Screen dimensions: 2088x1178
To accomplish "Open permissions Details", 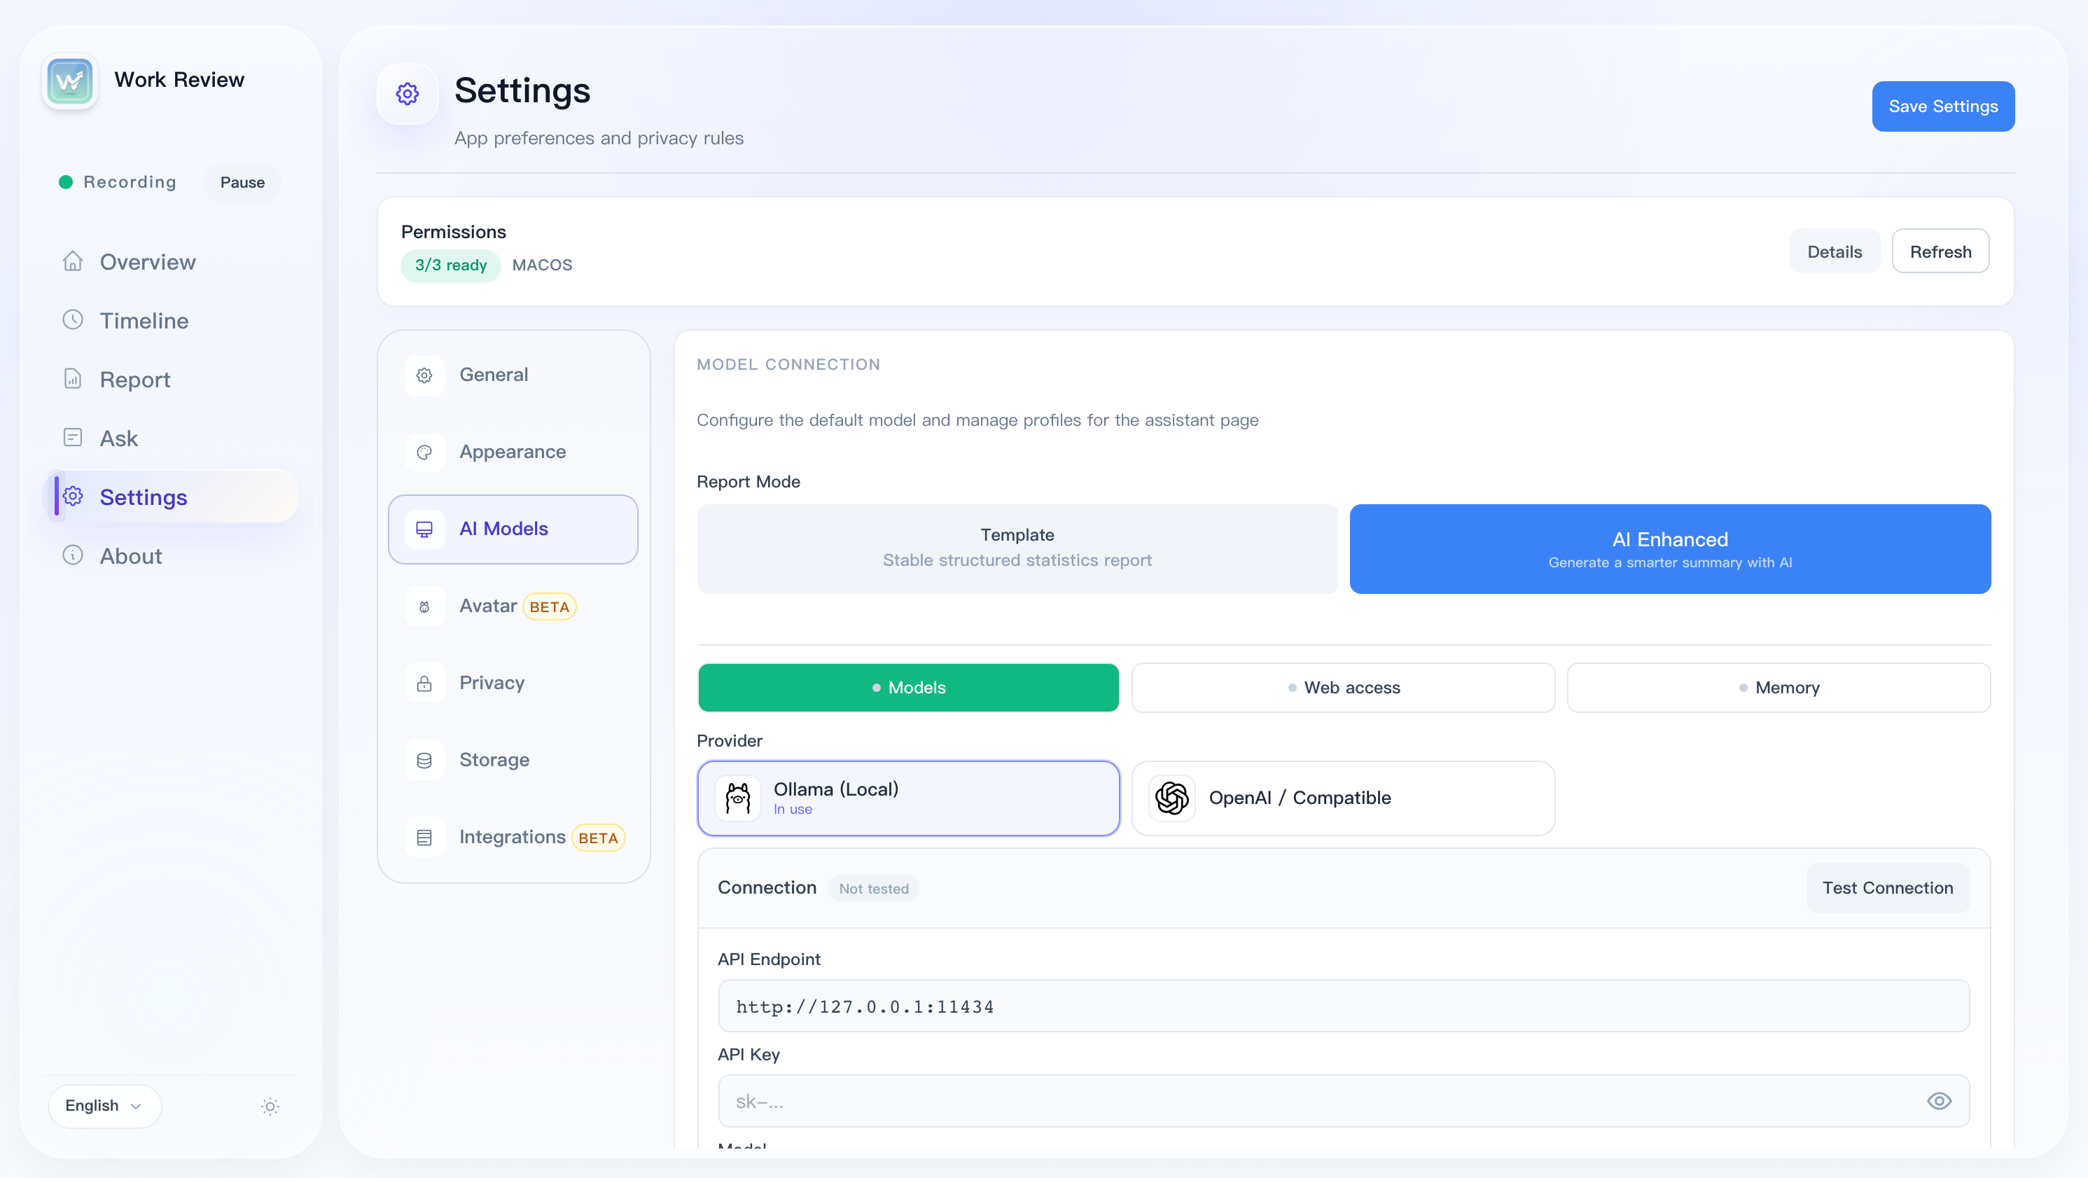I will click(x=1835, y=251).
